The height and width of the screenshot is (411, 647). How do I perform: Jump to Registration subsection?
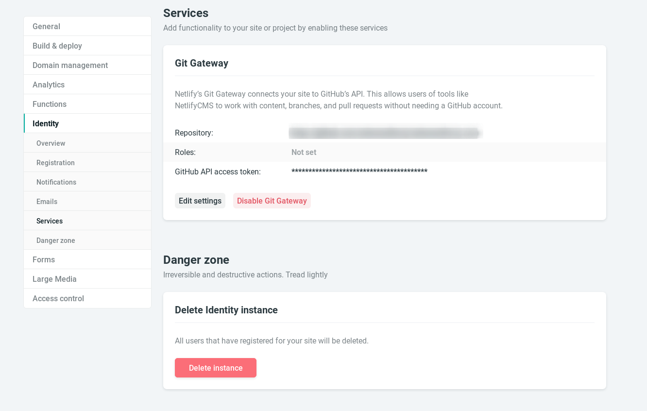click(x=87, y=163)
